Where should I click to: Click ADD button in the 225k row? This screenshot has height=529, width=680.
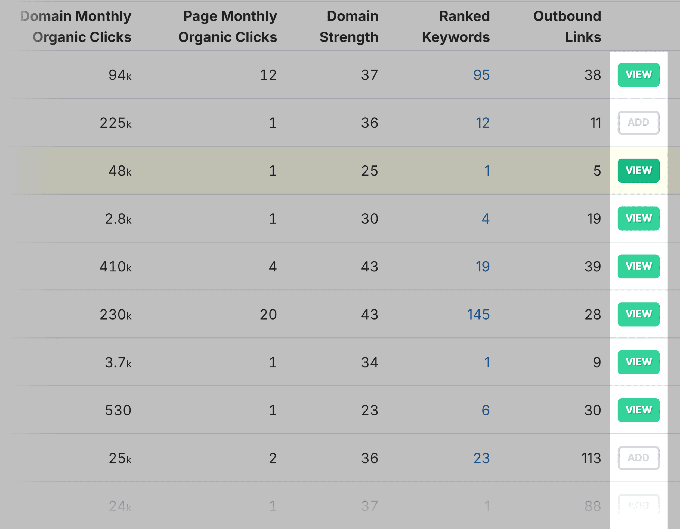click(x=638, y=123)
